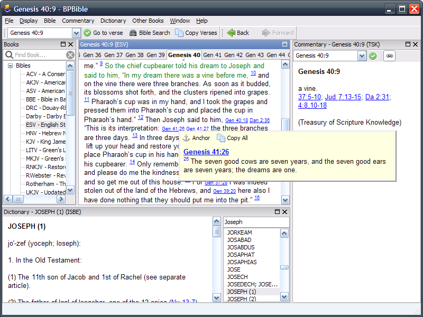Open the Display menu

[29, 21]
